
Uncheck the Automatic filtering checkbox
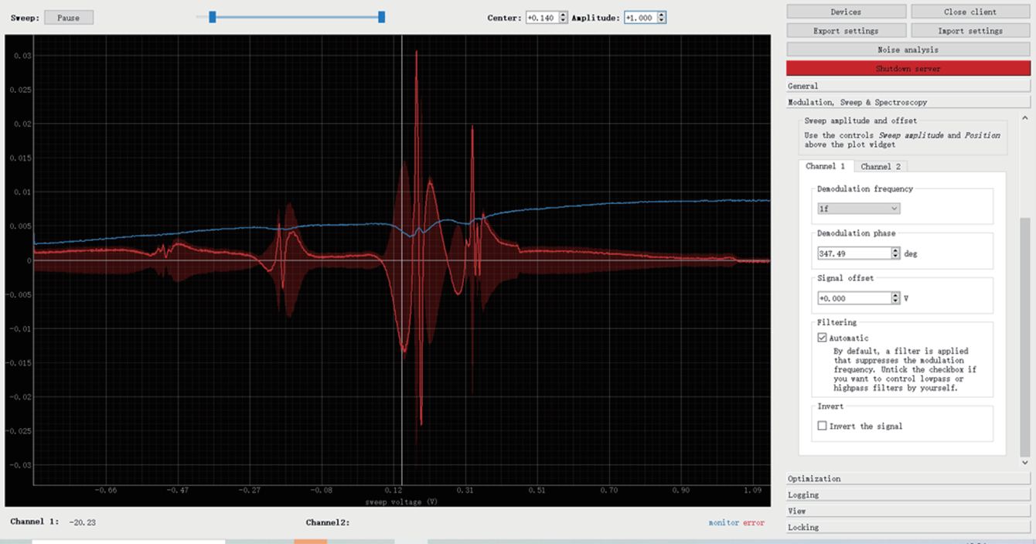pyautogui.click(x=823, y=338)
